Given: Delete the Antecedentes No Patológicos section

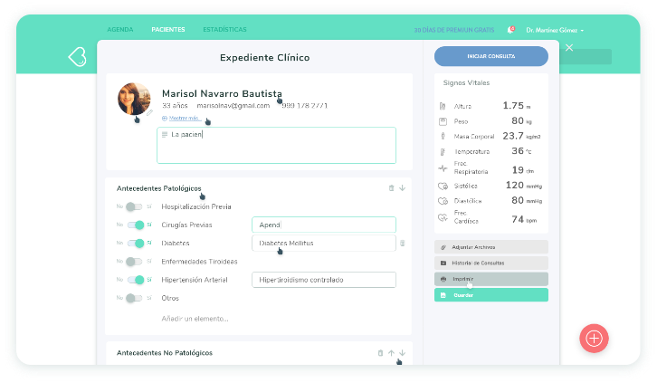Looking at the screenshot, I should point(380,353).
